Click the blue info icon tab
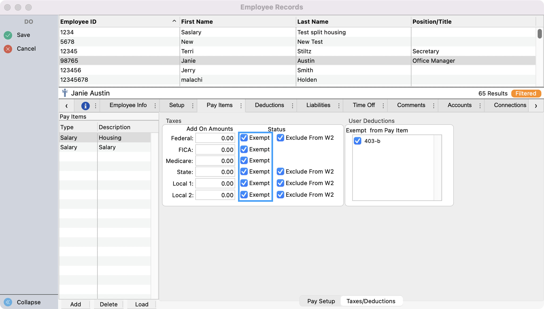The height and width of the screenshot is (309, 544). (85, 106)
